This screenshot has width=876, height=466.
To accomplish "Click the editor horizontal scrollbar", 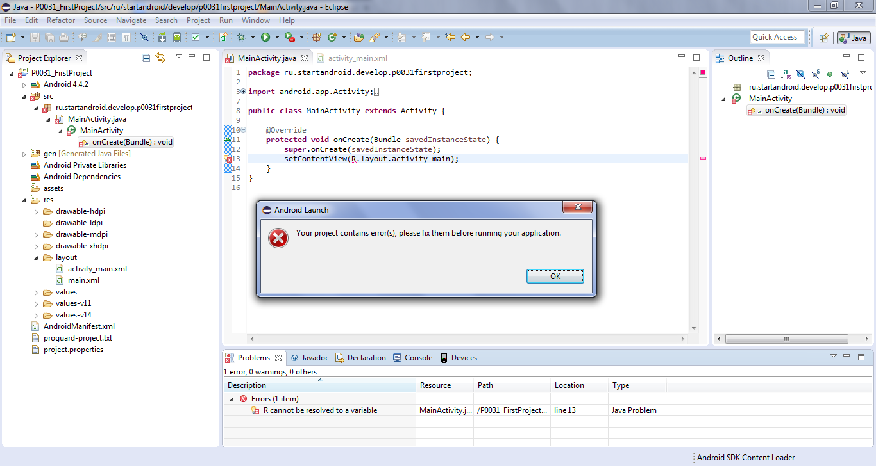I will (468, 338).
